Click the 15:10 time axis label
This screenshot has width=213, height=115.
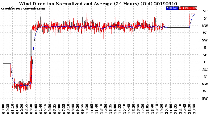(124, 109)
